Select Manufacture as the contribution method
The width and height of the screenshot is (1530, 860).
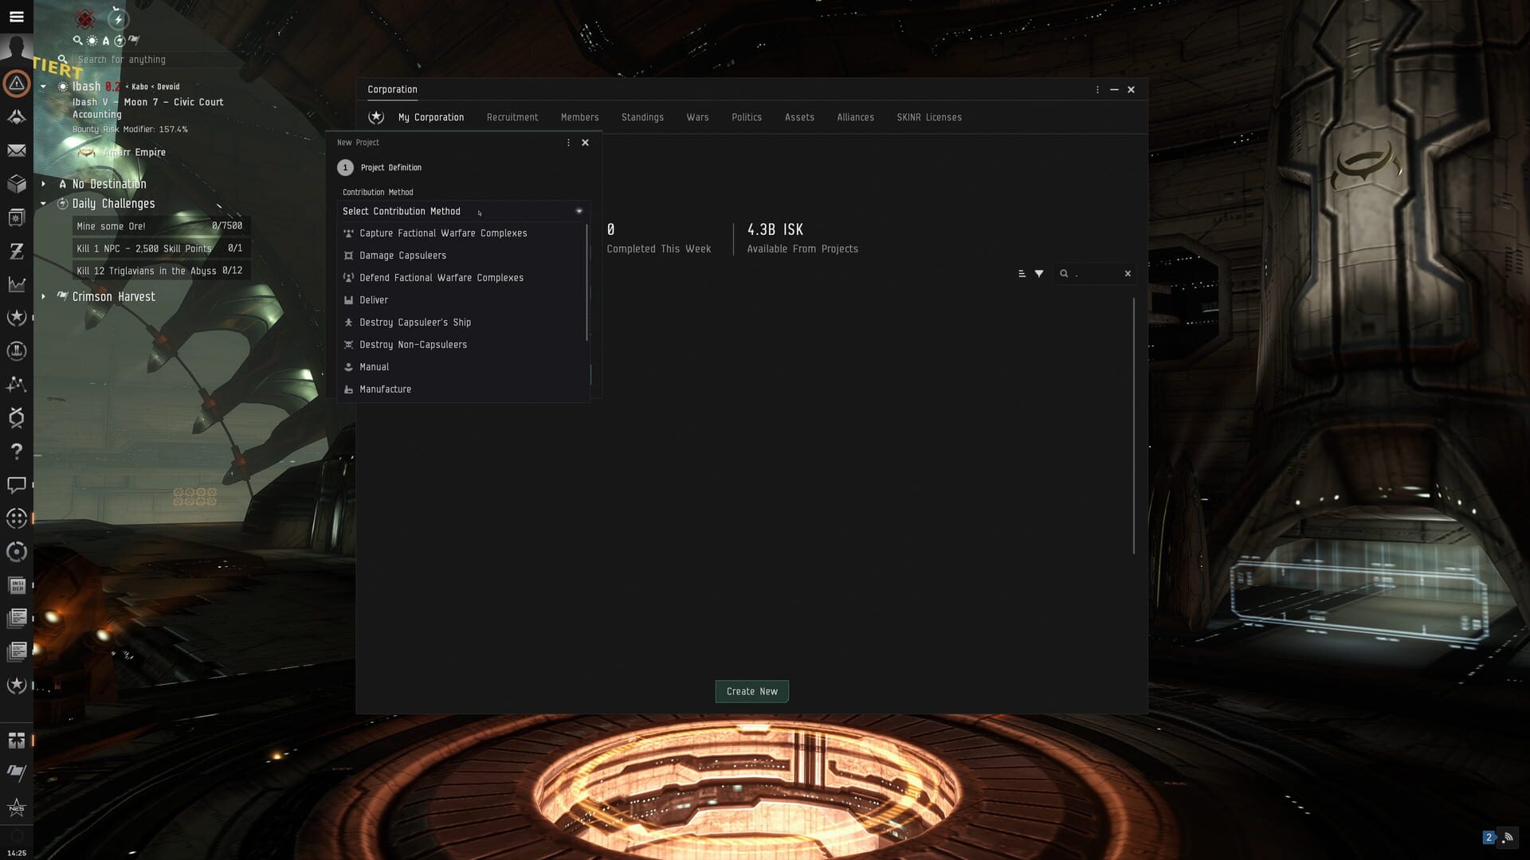[x=386, y=389]
